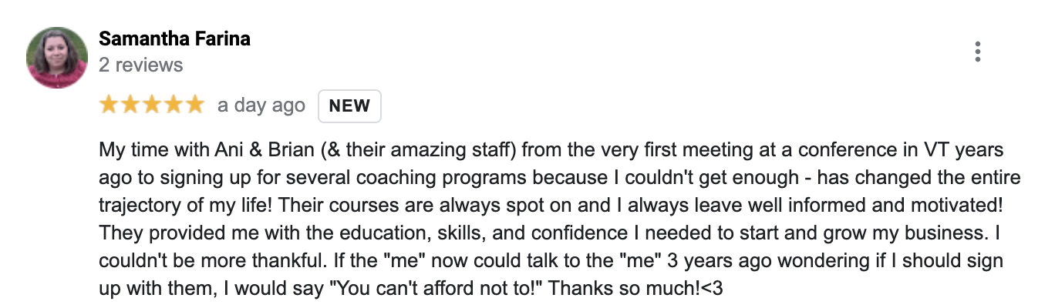Click the first star in the rating
This screenshot has height=308, width=1055.
[110, 105]
